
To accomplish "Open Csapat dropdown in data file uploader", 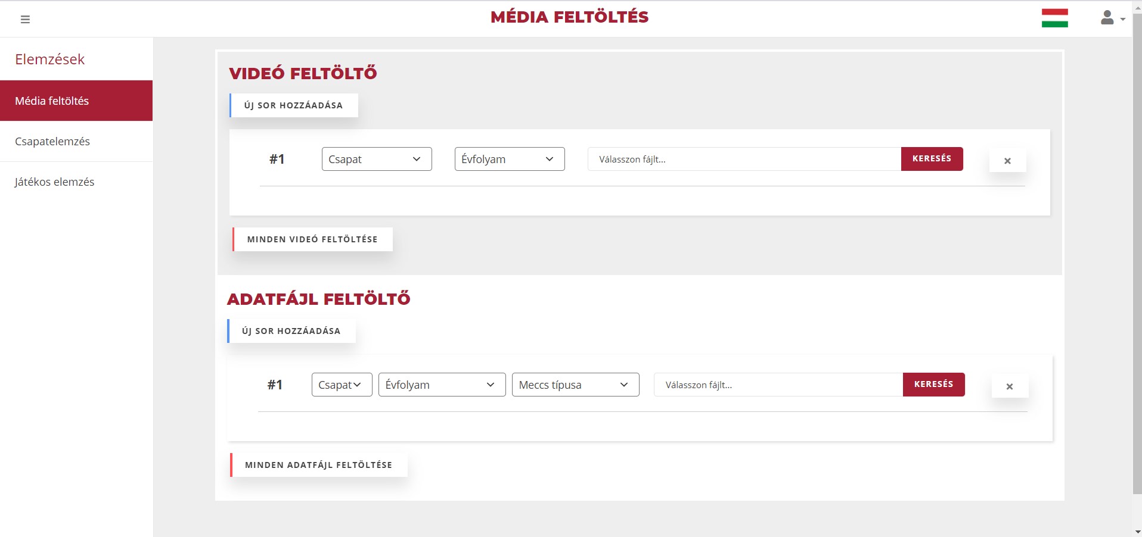I will pos(342,385).
